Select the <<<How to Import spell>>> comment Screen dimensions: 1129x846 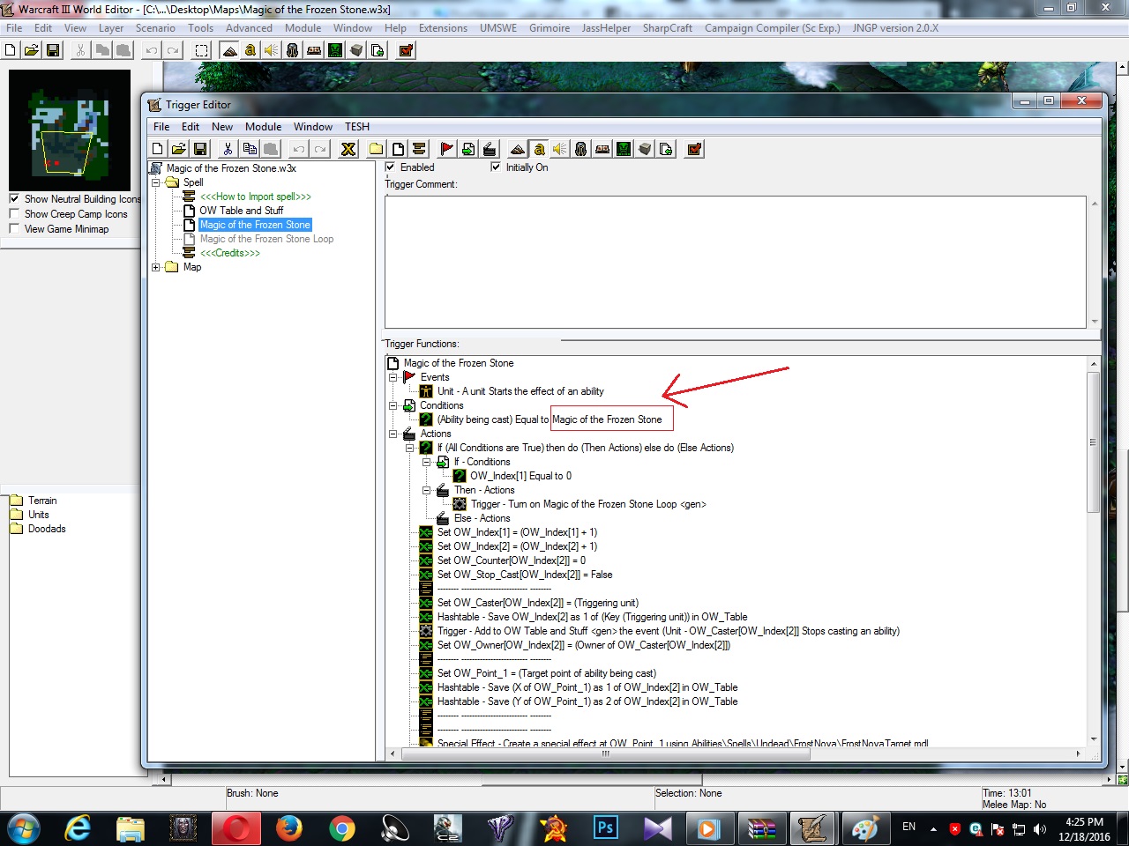(x=255, y=197)
